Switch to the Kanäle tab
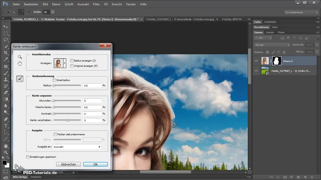 coord(270,32)
